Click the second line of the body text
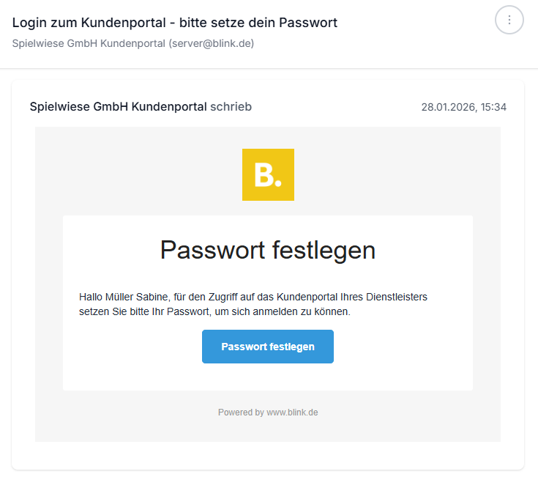 [214, 312]
